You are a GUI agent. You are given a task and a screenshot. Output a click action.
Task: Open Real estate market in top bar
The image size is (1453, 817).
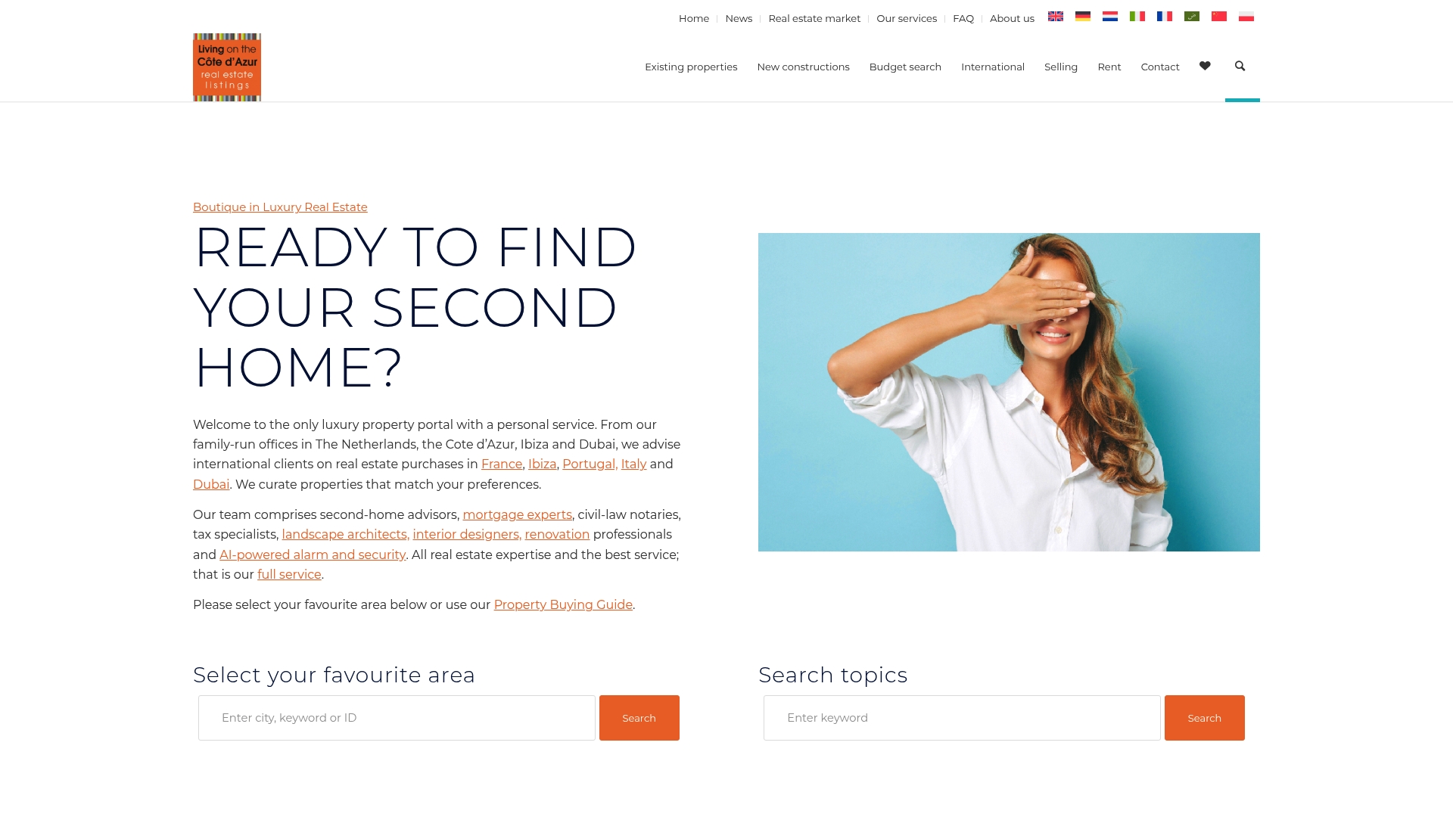tap(814, 19)
